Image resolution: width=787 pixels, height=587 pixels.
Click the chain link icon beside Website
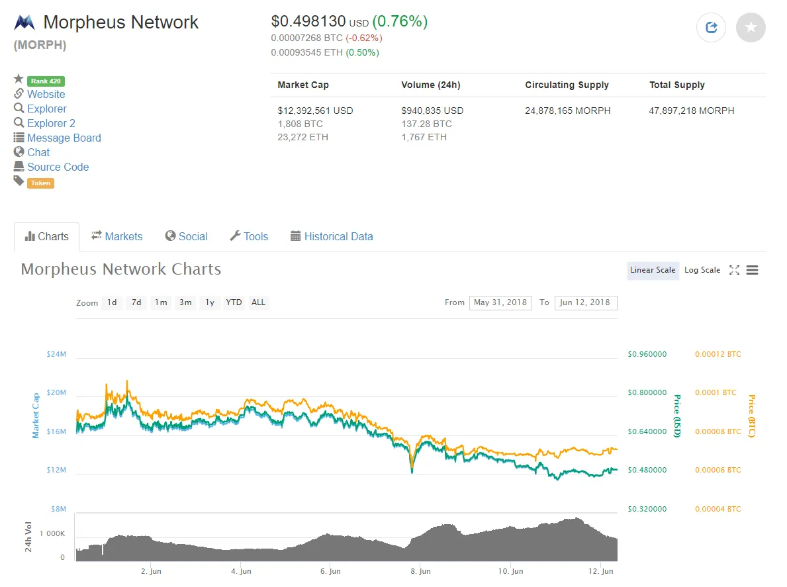(x=19, y=94)
